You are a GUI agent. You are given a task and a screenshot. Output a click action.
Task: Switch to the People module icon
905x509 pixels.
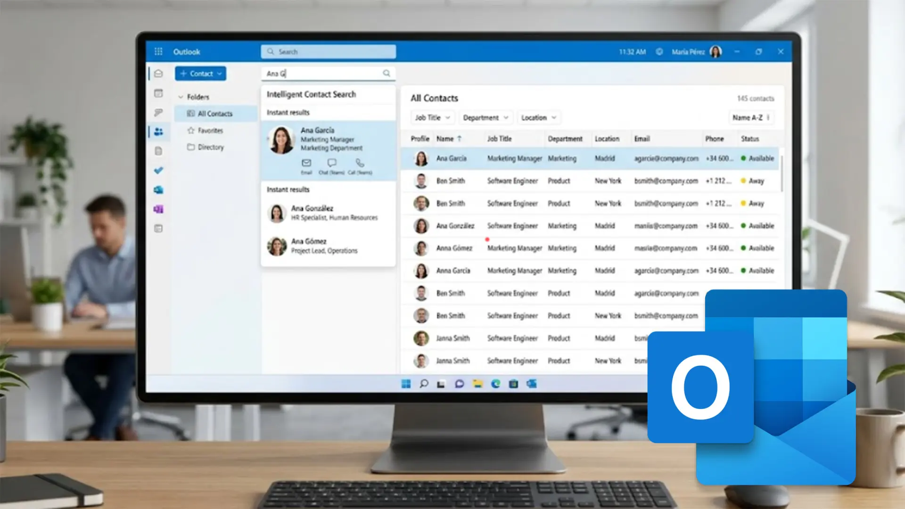tap(158, 131)
